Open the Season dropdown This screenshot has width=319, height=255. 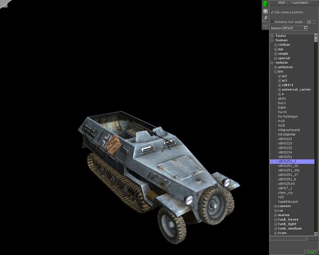(x=306, y=28)
